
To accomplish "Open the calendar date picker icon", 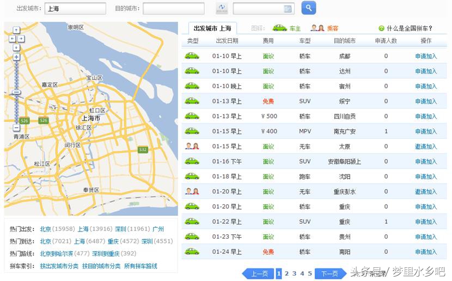I will [288, 9].
